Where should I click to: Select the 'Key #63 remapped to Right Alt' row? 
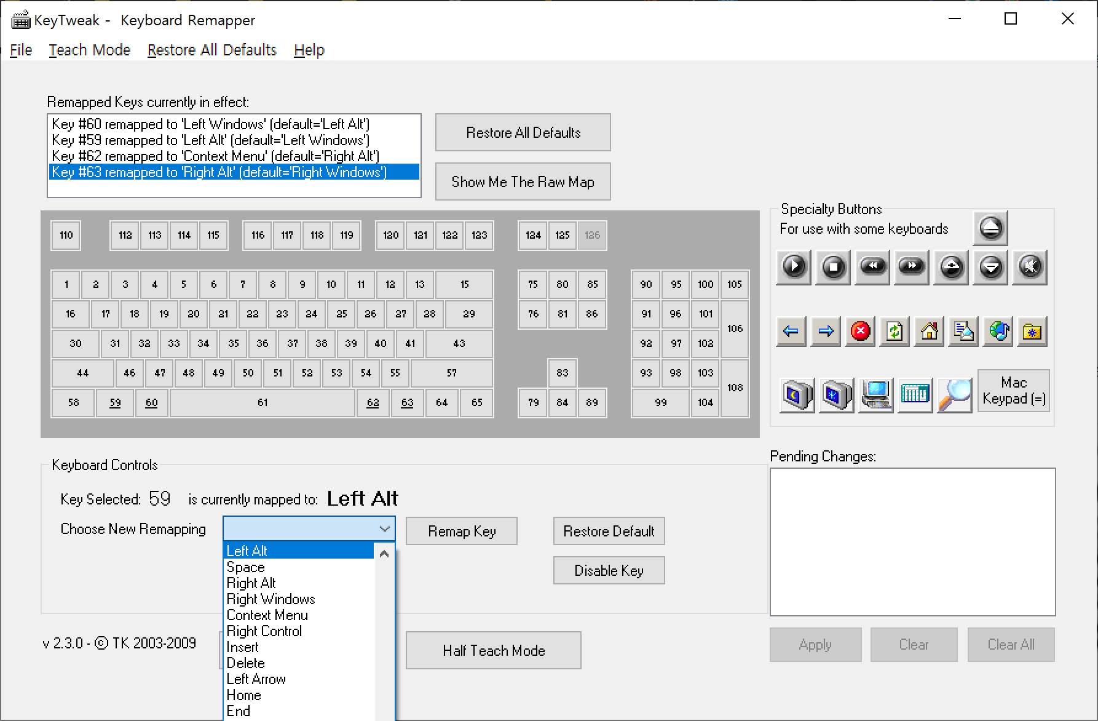click(234, 172)
